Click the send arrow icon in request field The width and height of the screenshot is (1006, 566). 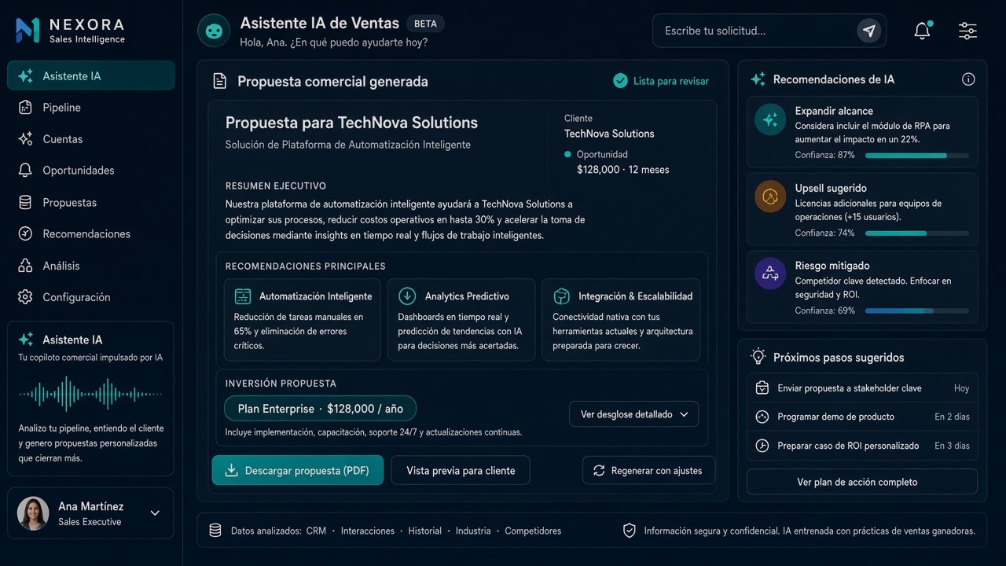tap(868, 31)
